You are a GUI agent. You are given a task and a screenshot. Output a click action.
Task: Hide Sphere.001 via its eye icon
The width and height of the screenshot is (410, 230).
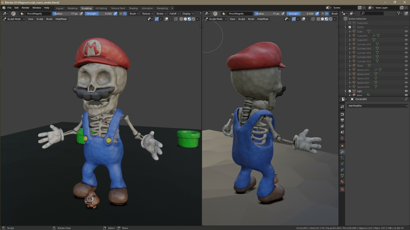tap(406, 70)
